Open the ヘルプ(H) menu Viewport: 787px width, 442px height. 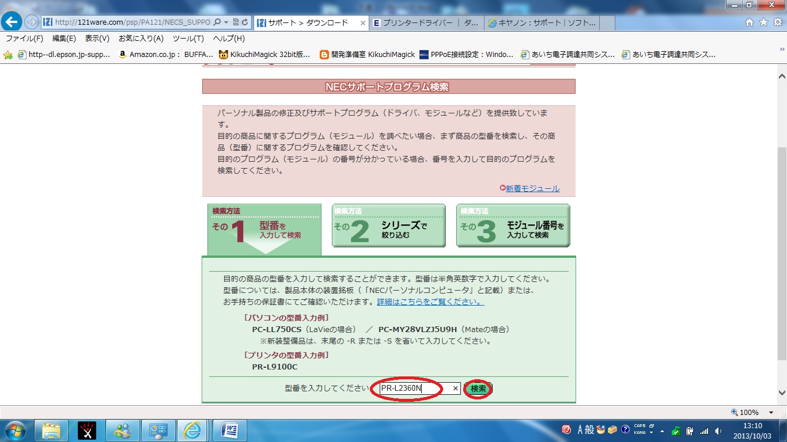(229, 39)
